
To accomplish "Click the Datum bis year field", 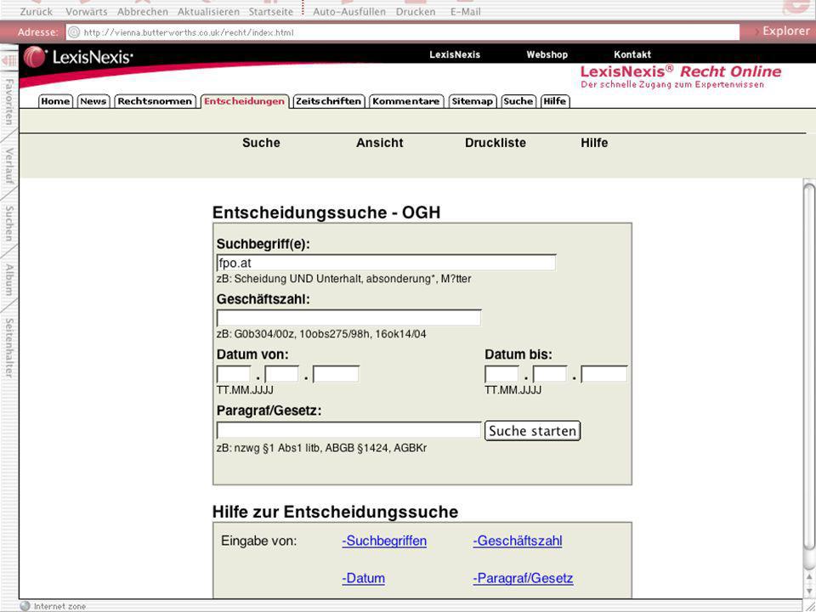I will (x=603, y=374).
